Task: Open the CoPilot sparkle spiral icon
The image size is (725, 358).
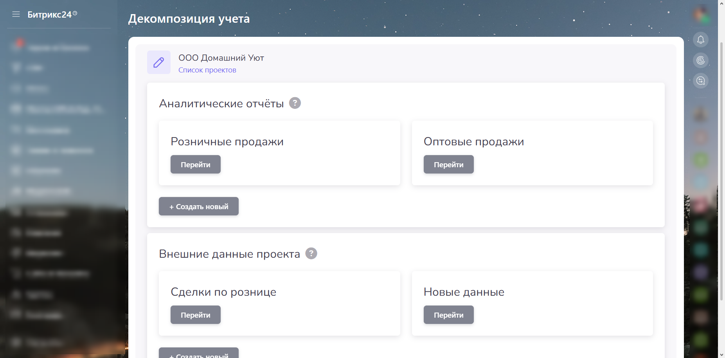Action: 700,60
